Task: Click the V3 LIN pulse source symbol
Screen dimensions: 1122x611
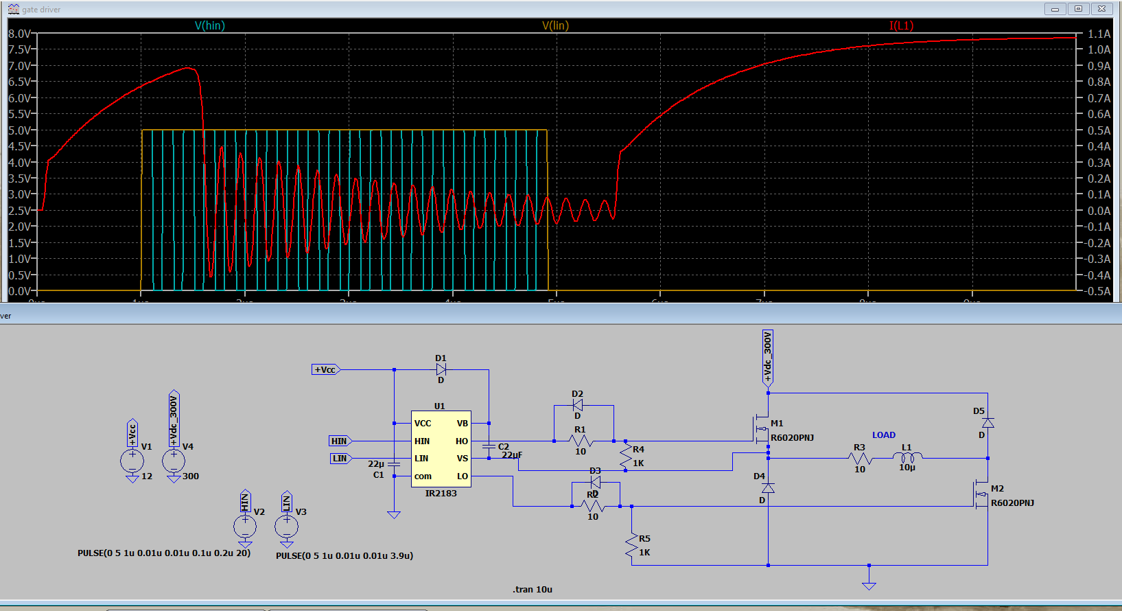Action: pos(286,527)
